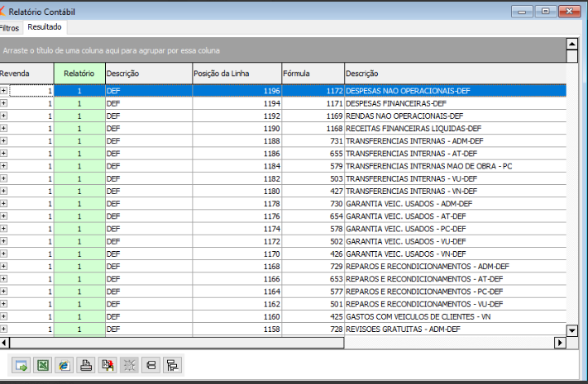Image resolution: width=588 pixels, height=384 pixels.
Task: Print the report using printer icon
Action: coord(86,365)
